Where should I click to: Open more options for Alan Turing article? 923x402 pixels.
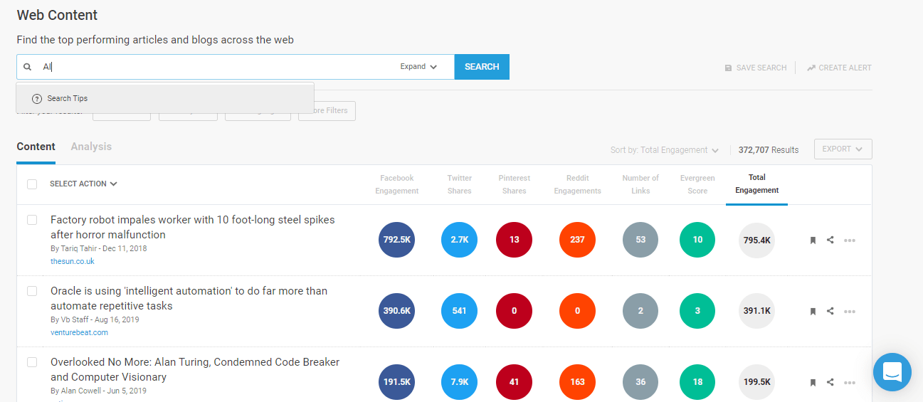850,383
